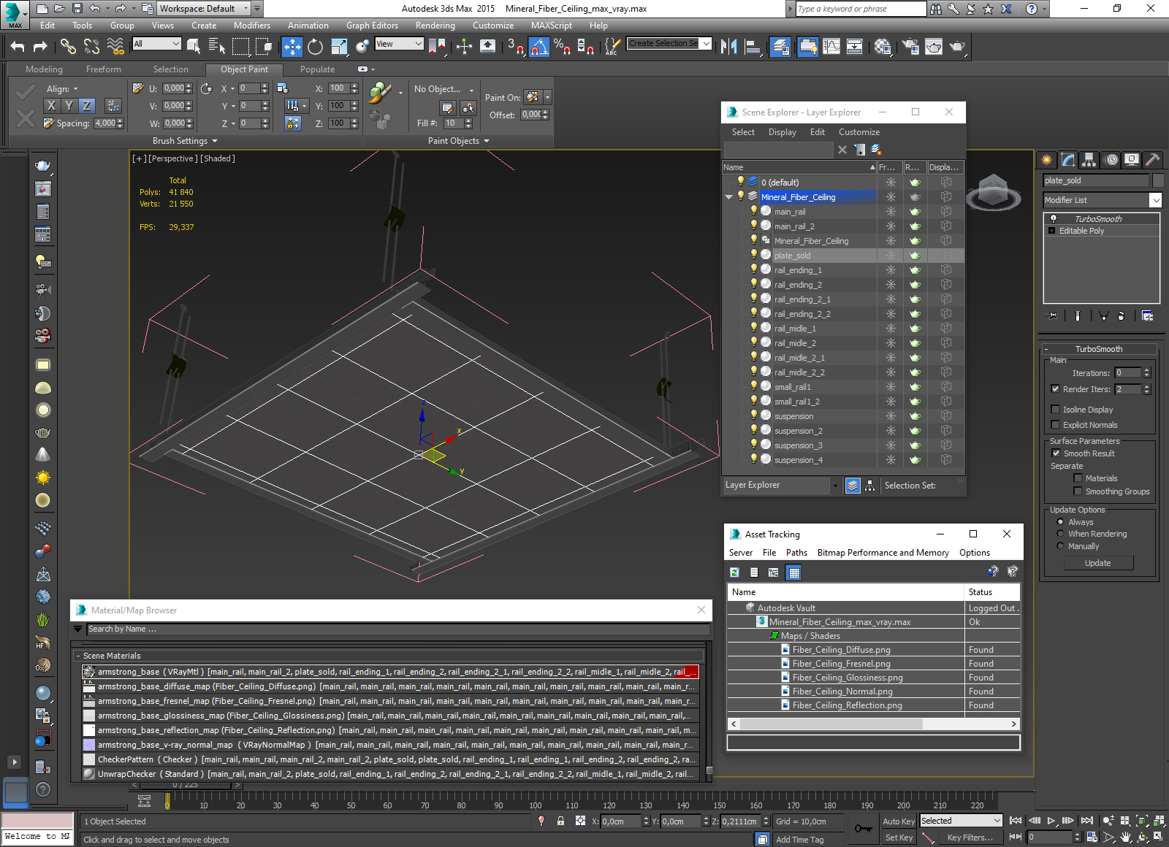Click the plate_sold object color swatch
Viewport: 1169px width, 847px height.
(1157, 180)
